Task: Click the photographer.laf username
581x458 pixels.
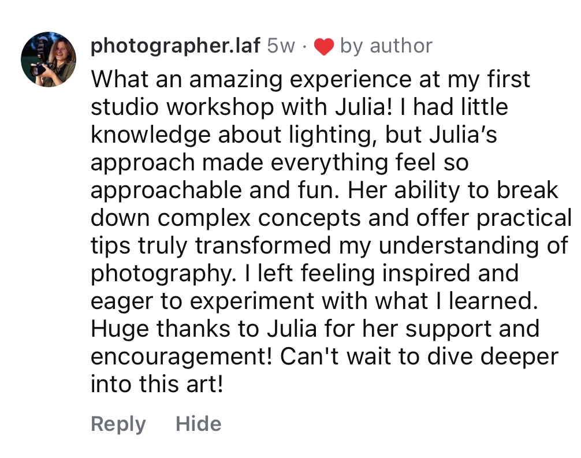Action: click(175, 46)
